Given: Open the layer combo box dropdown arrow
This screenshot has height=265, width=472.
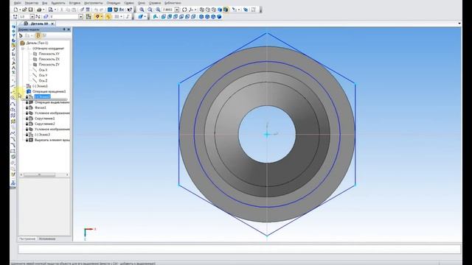Looking at the screenshot, I should (80, 17).
